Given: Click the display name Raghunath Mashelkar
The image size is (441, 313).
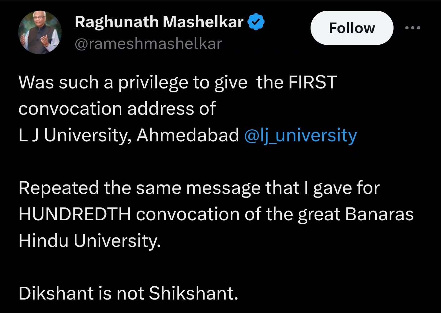Looking at the screenshot, I should (159, 22).
